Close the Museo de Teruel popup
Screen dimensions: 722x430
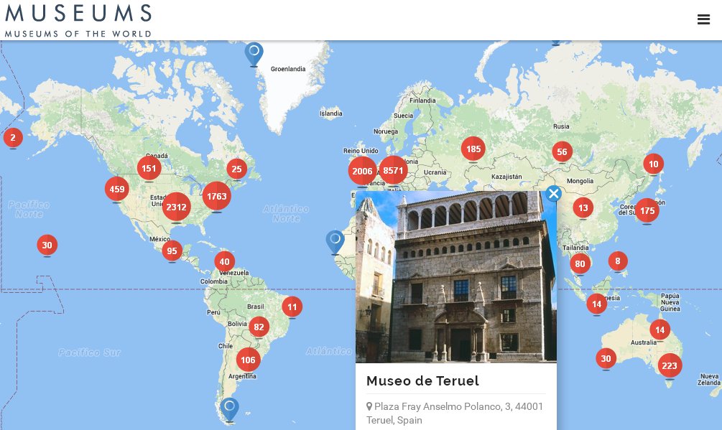553,193
